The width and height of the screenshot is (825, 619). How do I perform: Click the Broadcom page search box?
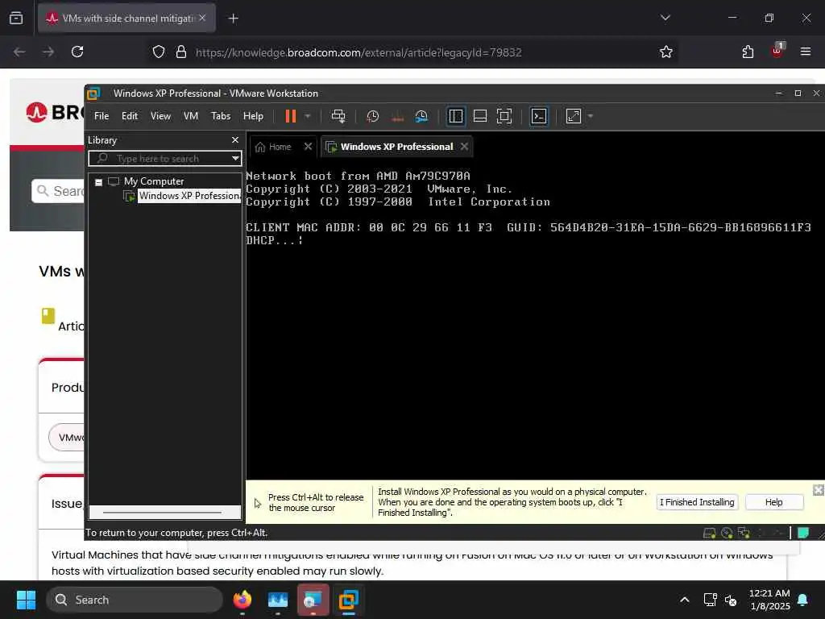[58, 190]
